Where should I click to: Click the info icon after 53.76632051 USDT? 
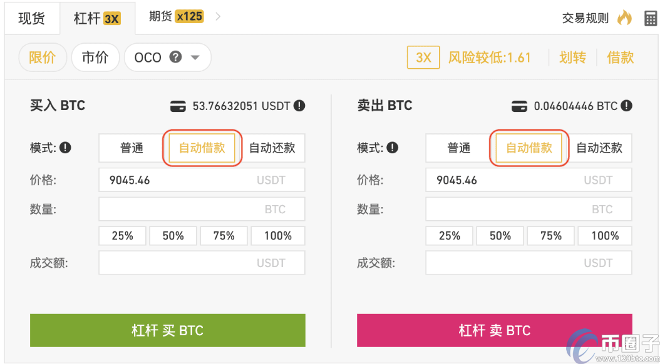tap(298, 106)
